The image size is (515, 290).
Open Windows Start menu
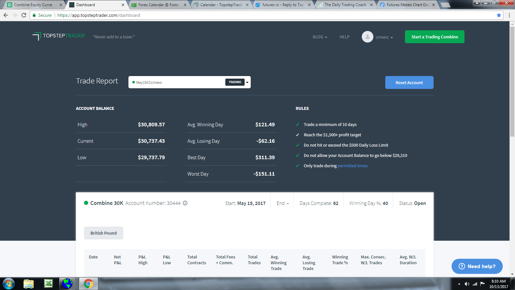point(8,284)
